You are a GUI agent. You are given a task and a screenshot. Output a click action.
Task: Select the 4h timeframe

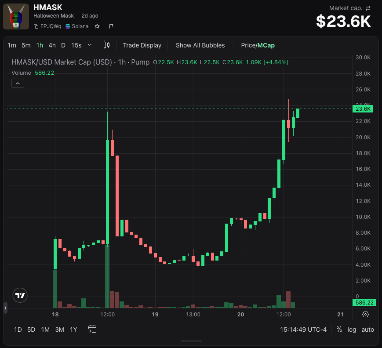(52, 45)
